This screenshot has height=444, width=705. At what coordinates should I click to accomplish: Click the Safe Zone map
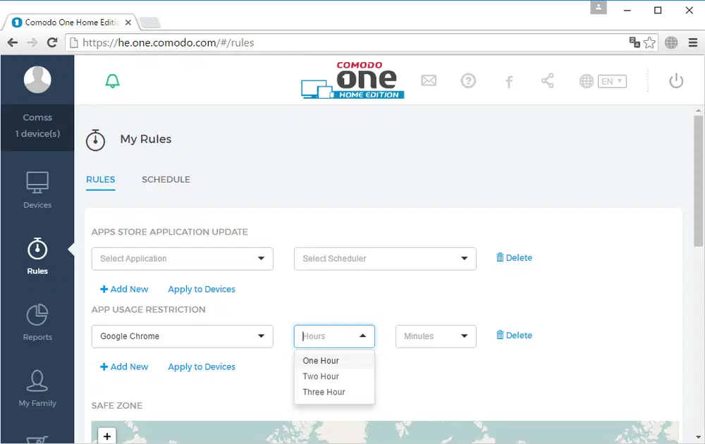385,432
